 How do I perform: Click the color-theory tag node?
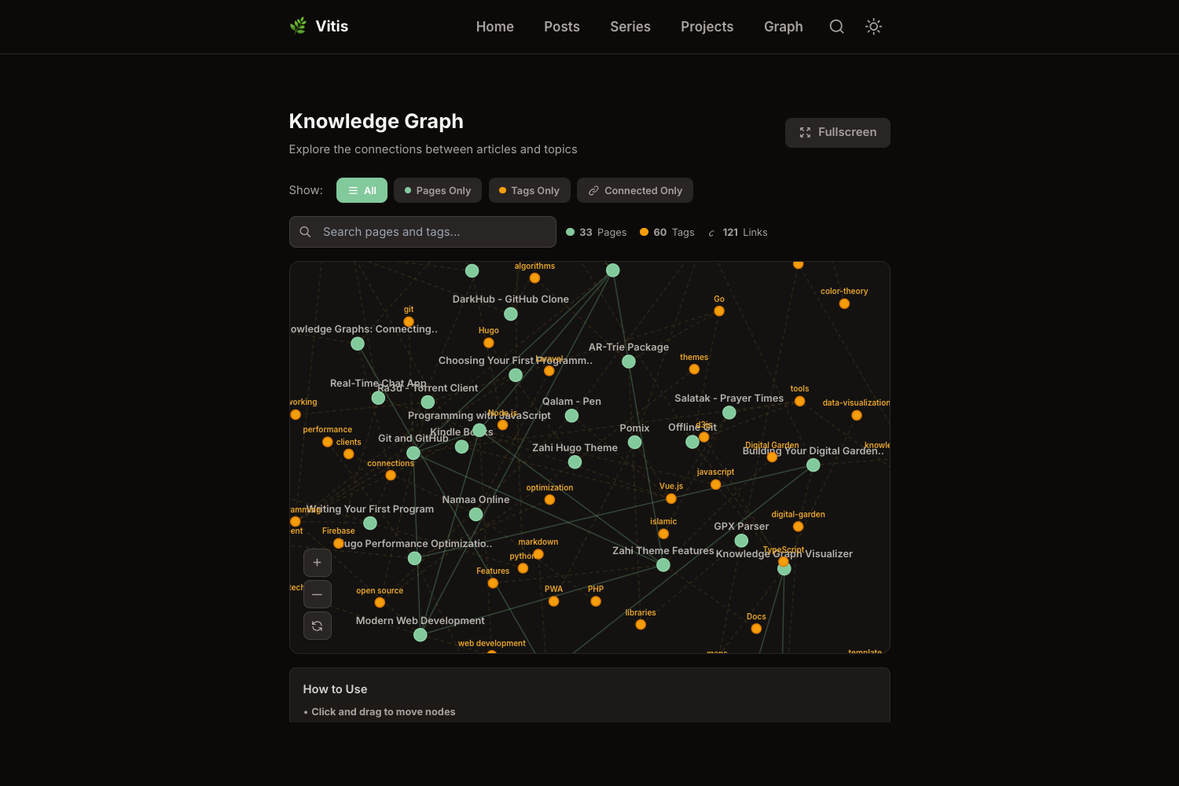point(844,304)
